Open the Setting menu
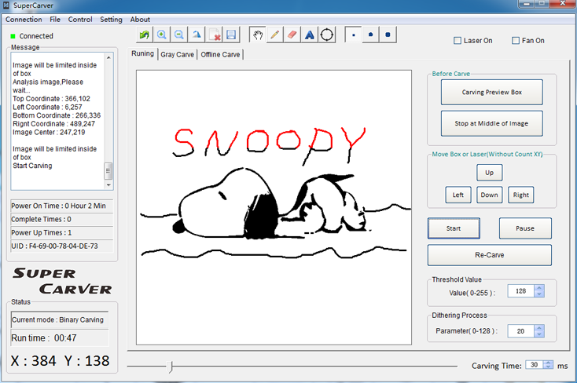 pos(111,19)
